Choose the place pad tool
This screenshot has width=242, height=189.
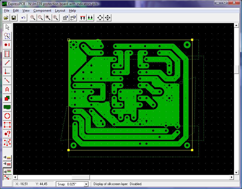[x=7, y=45]
